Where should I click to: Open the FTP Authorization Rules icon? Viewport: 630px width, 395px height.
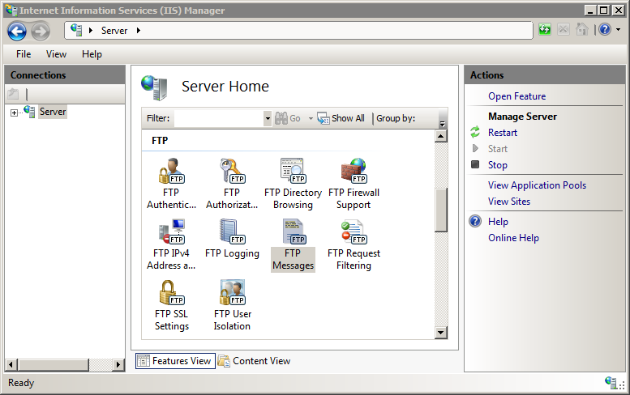(232, 171)
